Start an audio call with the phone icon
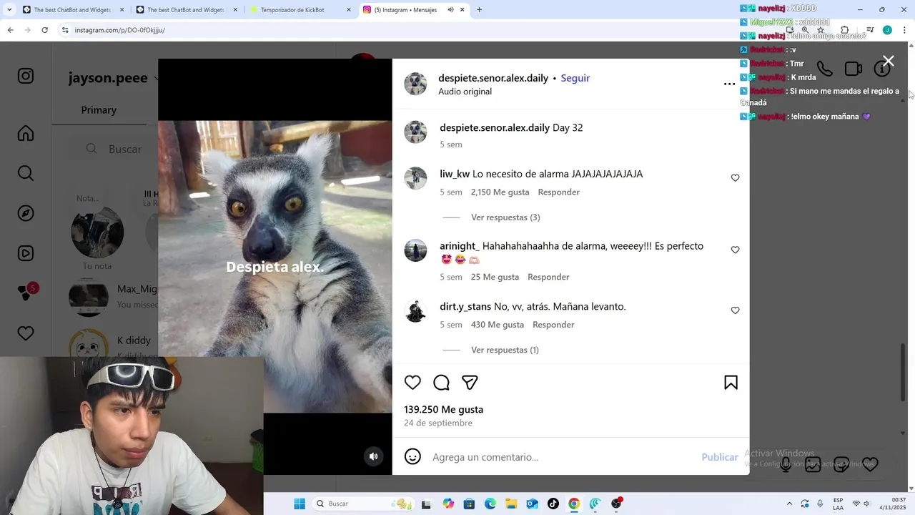Image resolution: width=915 pixels, height=515 pixels. click(824, 69)
